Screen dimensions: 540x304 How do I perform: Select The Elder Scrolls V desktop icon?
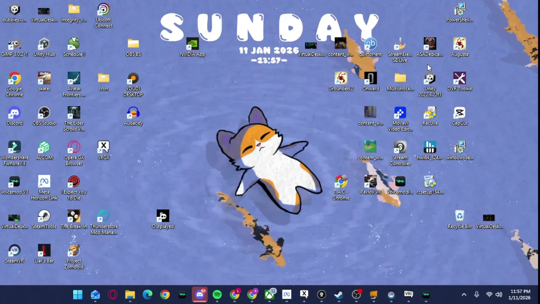coord(74,119)
